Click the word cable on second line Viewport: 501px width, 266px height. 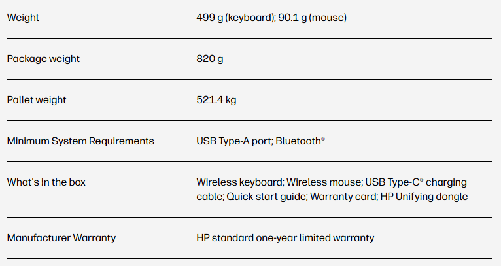click(209, 197)
